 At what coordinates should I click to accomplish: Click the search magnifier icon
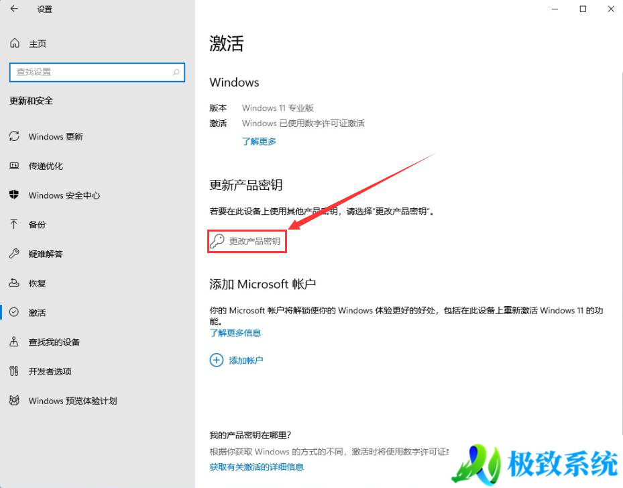[x=176, y=72]
